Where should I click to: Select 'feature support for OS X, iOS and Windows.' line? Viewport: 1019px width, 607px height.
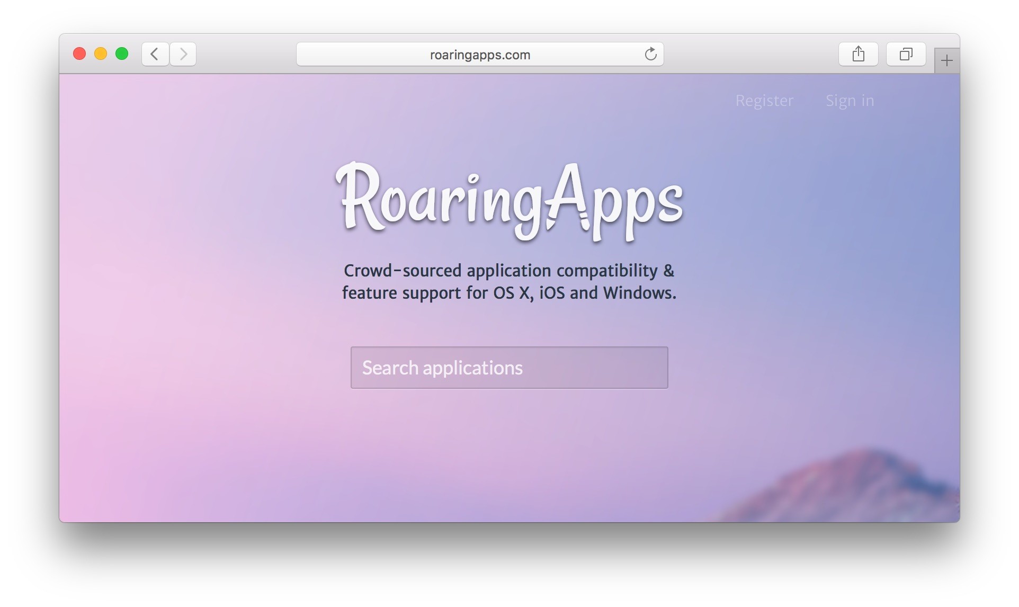point(509,293)
